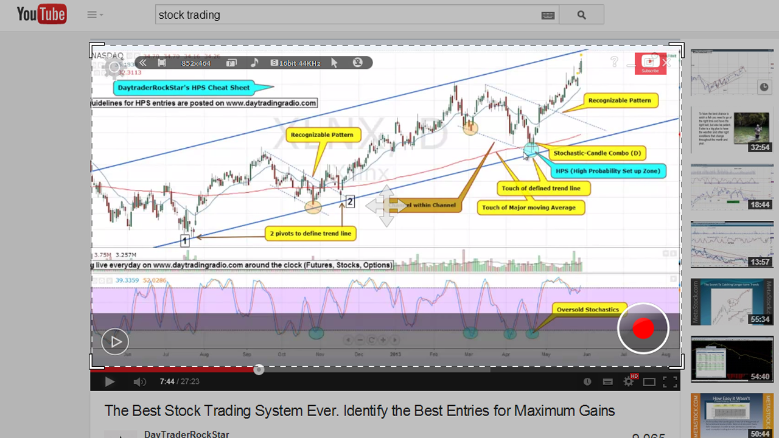Click the webcam user icon in recorder toolbar
Image resolution: width=779 pixels, height=438 pixels.
[x=357, y=63]
